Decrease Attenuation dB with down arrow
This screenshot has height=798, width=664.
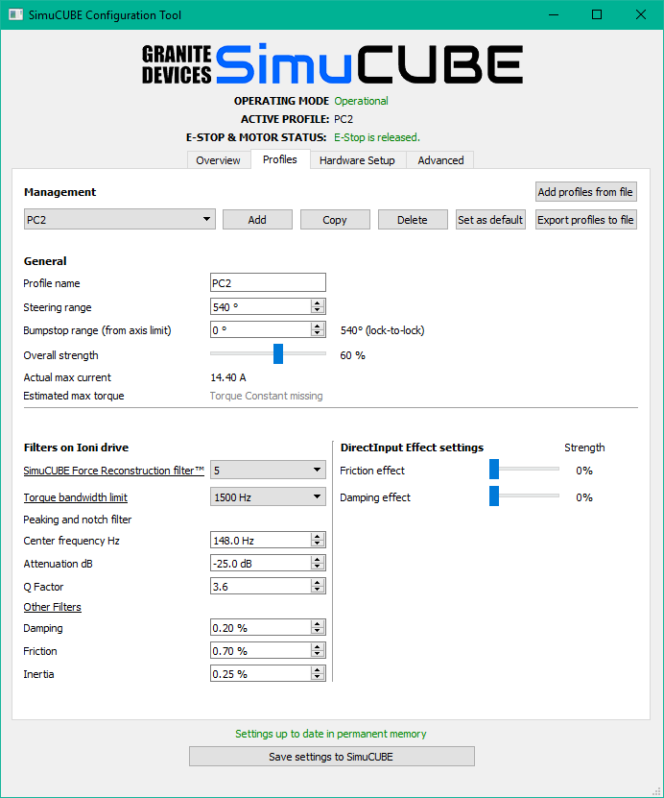click(x=318, y=567)
